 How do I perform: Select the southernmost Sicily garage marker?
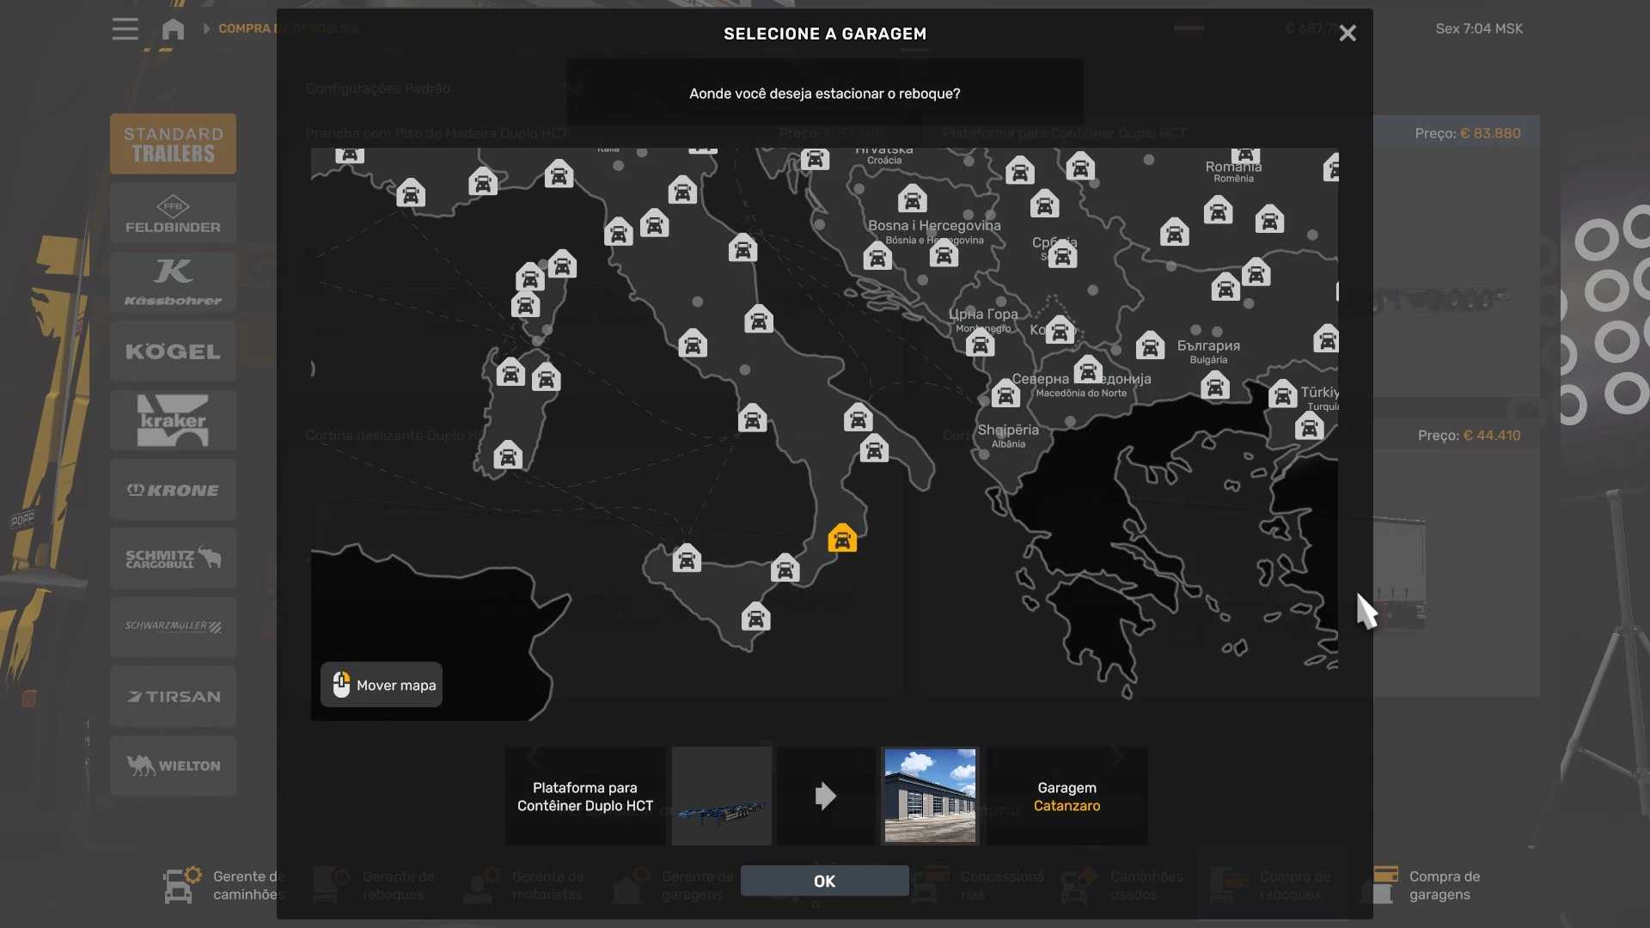[x=755, y=617]
